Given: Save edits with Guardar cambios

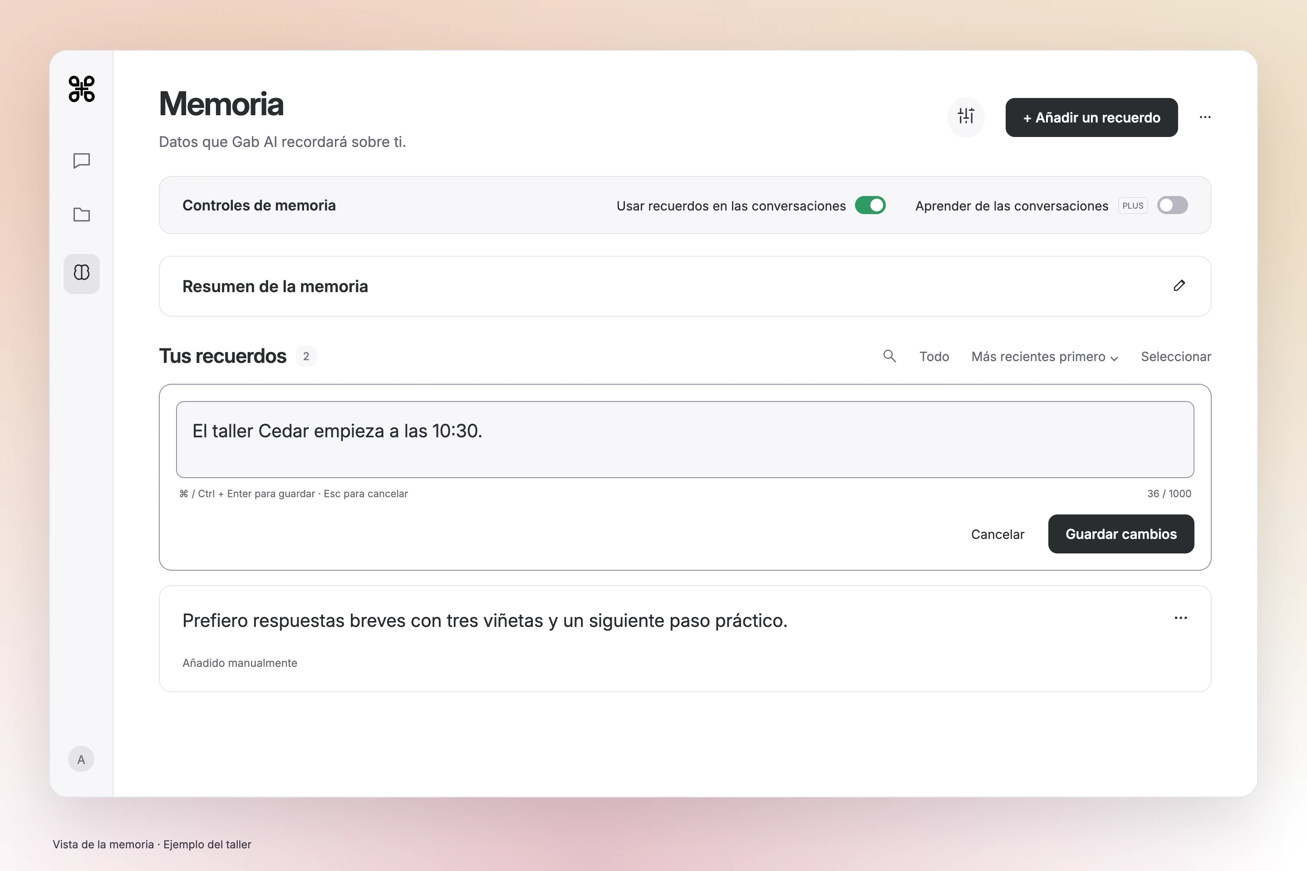Looking at the screenshot, I should [1121, 534].
